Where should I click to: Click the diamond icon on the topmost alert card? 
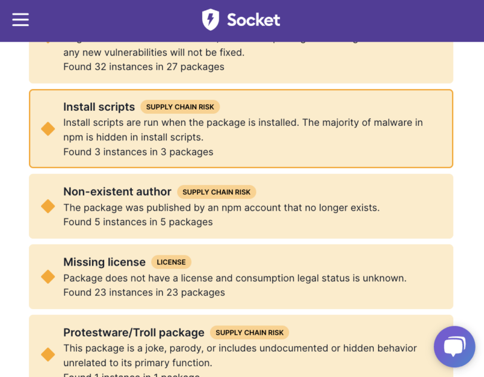click(x=48, y=41)
